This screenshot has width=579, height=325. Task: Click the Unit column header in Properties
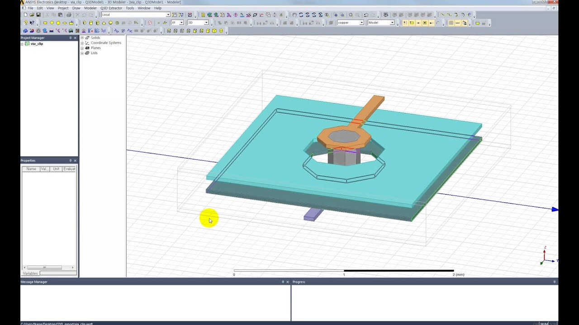[x=56, y=169]
